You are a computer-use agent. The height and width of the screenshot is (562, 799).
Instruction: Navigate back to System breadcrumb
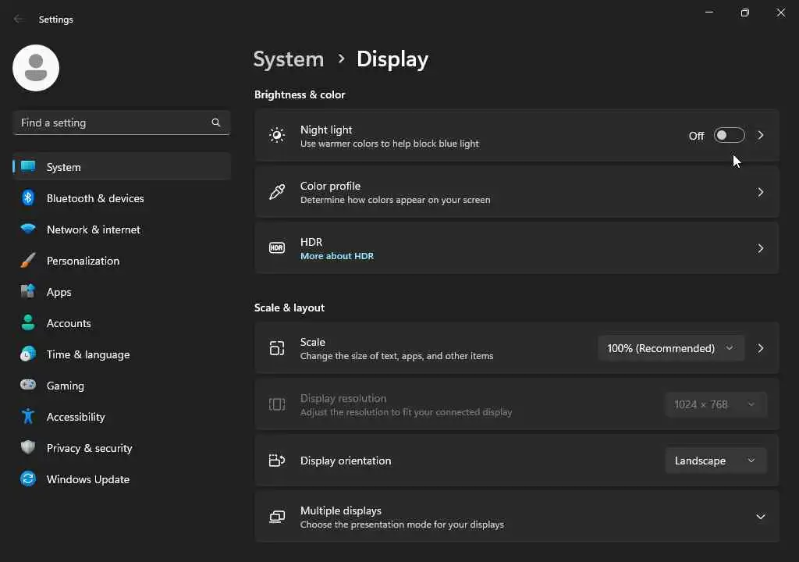(x=289, y=59)
